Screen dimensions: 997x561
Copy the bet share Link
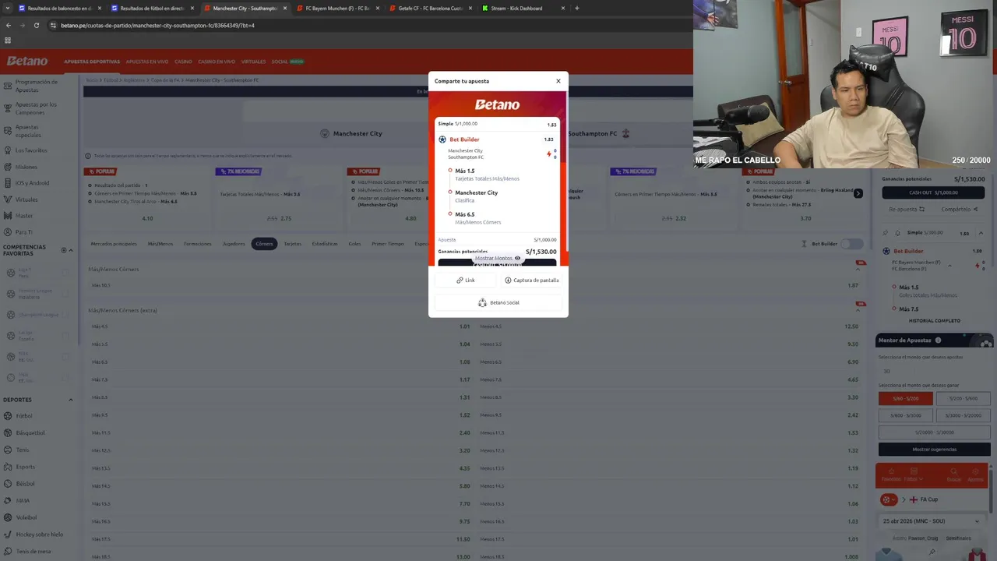point(466,280)
